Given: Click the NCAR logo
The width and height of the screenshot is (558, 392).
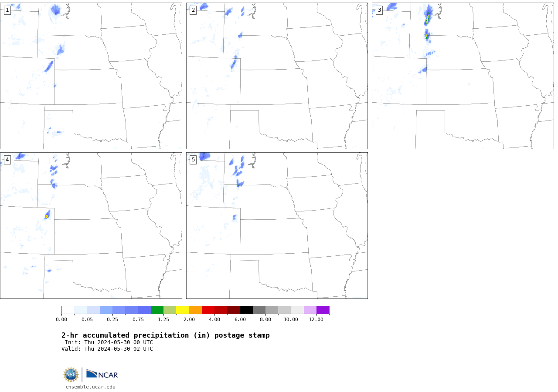Looking at the screenshot, I should (x=102, y=375).
